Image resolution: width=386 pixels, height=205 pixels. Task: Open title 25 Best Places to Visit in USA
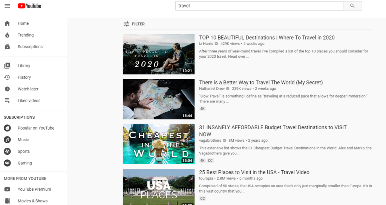point(254,172)
